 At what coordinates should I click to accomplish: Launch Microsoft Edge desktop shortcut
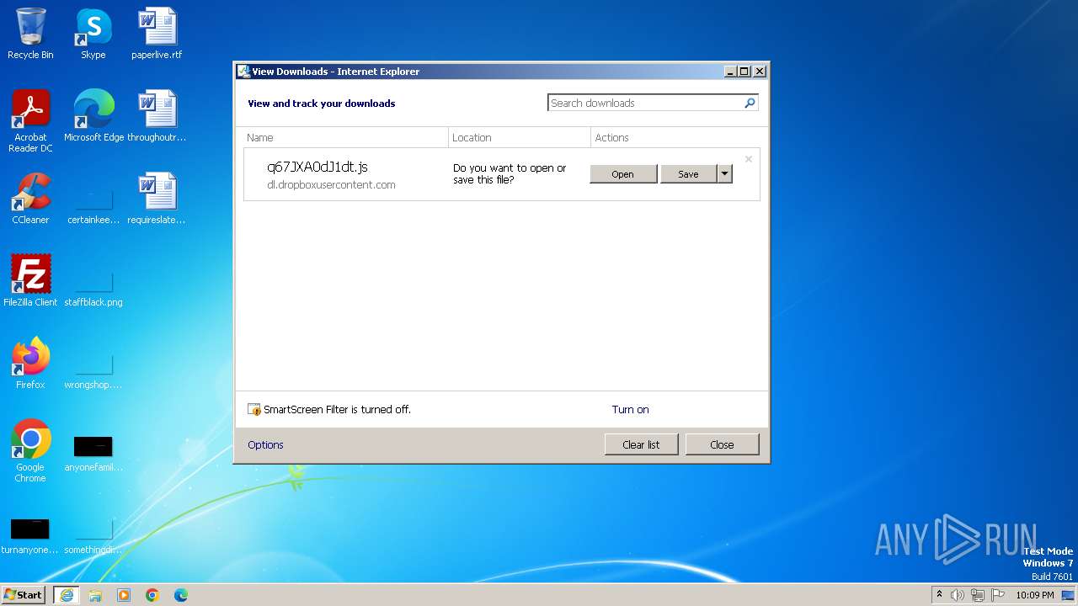click(93, 116)
